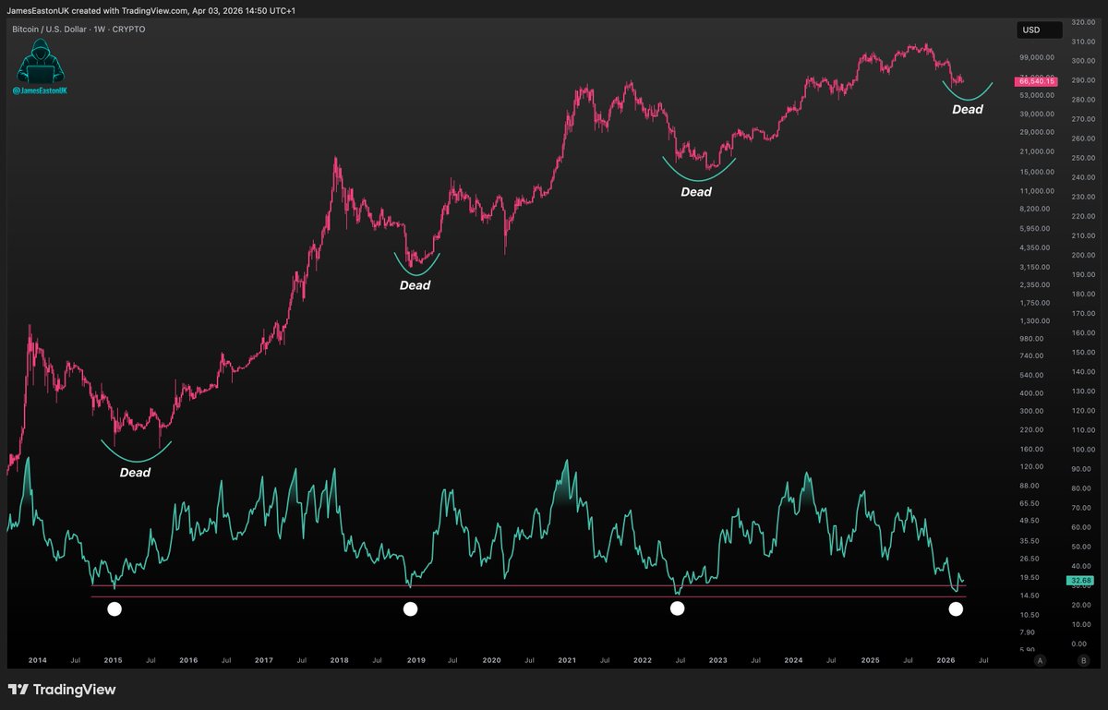Viewport: 1108px width, 710px height.
Task: Select the white circle marker near 2015
Action: coord(114,608)
